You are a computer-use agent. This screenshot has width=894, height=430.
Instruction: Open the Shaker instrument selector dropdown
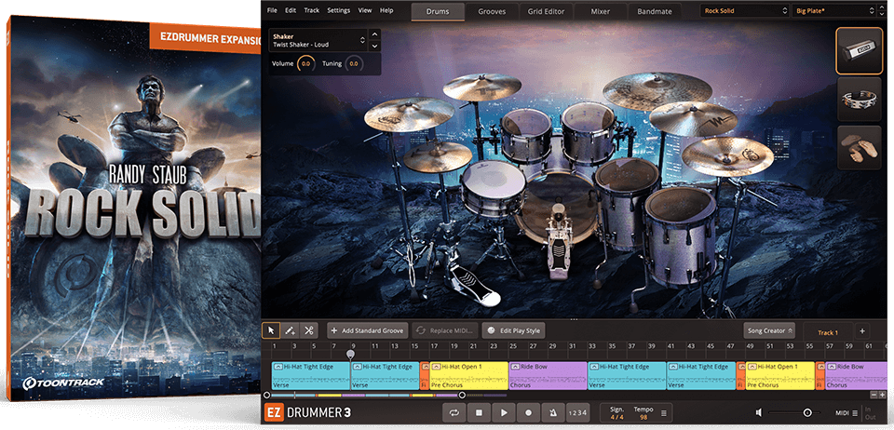[318, 40]
